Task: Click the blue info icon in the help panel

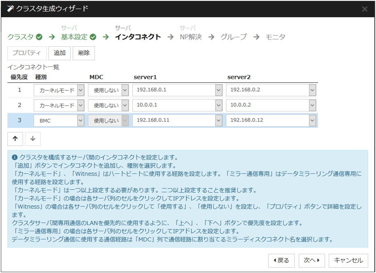Action: pos(15,157)
